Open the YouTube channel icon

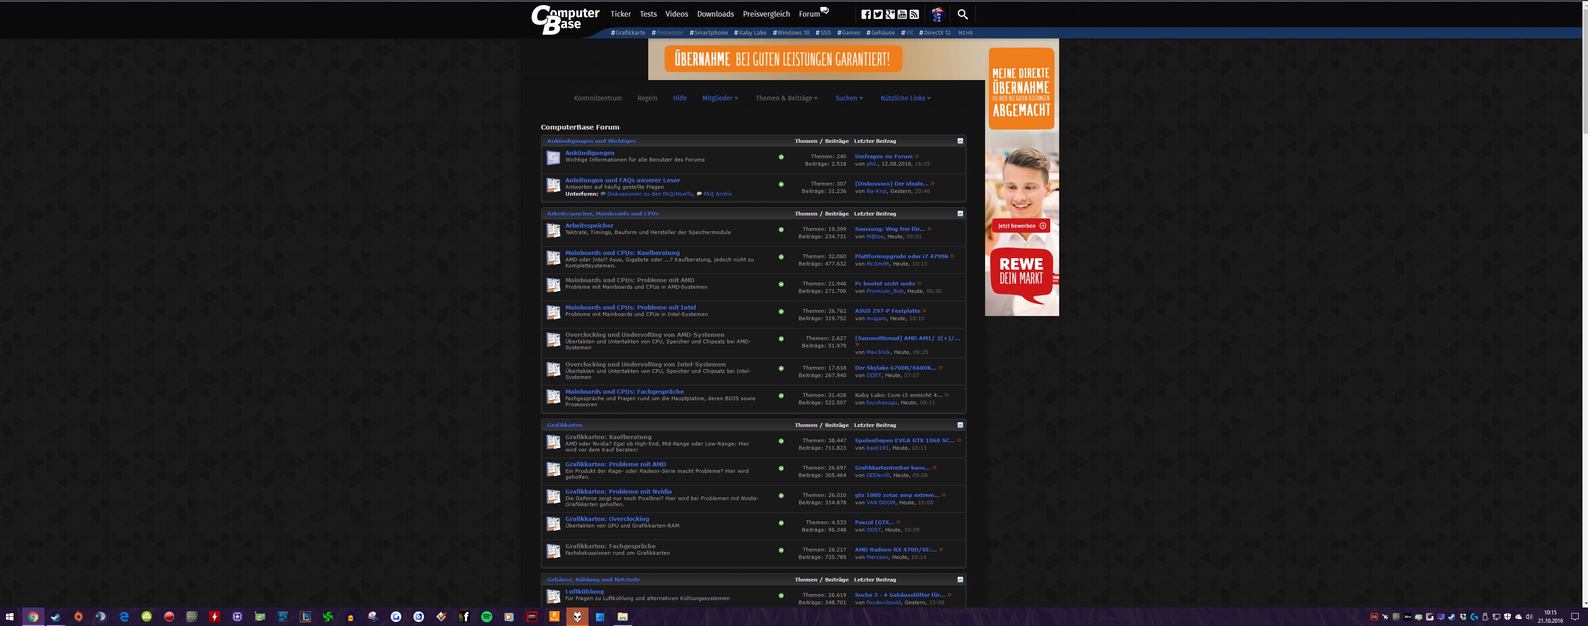(x=902, y=14)
